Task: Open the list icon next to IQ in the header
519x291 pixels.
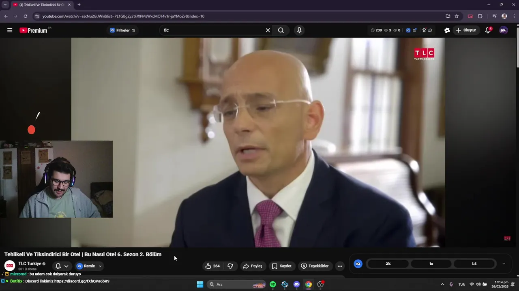Action: (x=415, y=30)
